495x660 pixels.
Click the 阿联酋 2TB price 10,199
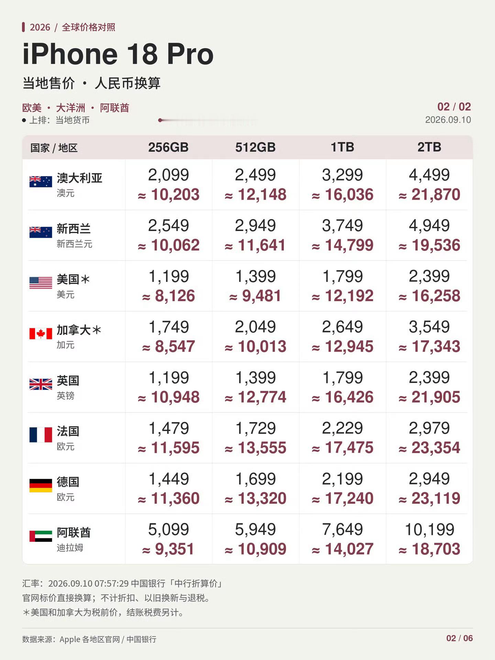[x=429, y=529]
